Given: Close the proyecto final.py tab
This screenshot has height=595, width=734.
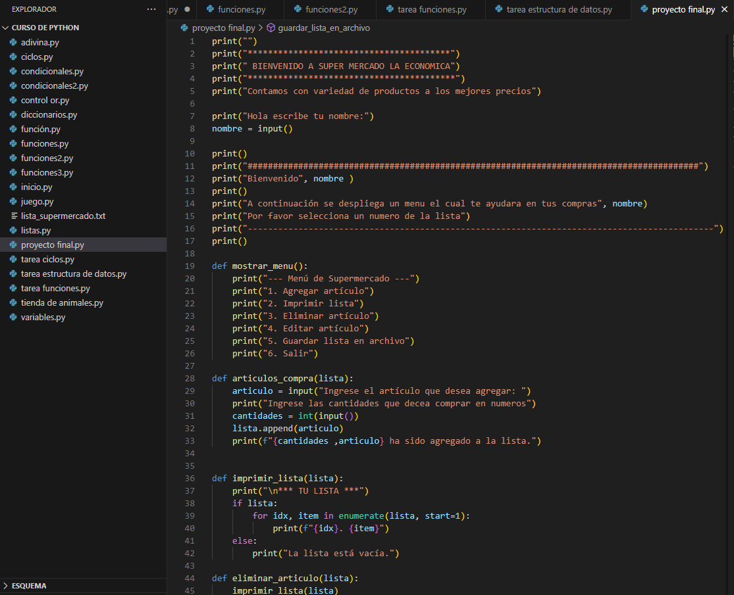Looking at the screenshot, I should coord(724,9).
